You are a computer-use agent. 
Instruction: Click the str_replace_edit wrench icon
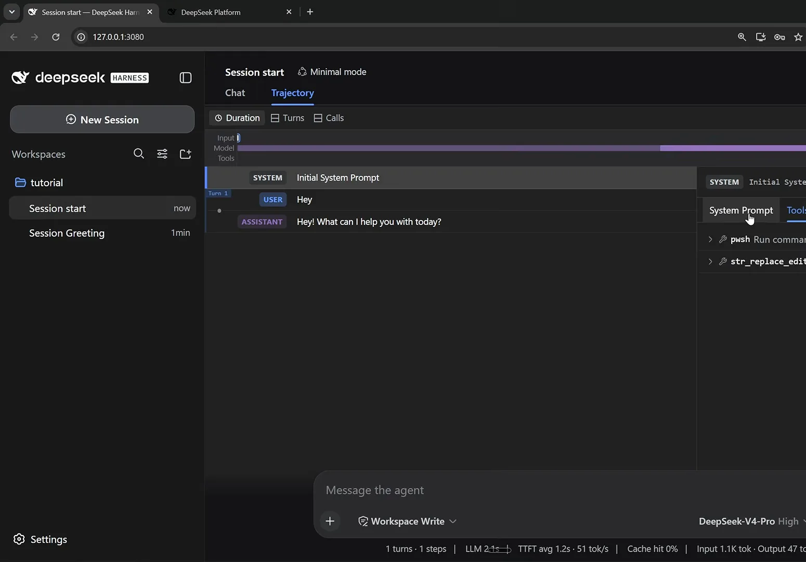(x=723, y=261)
